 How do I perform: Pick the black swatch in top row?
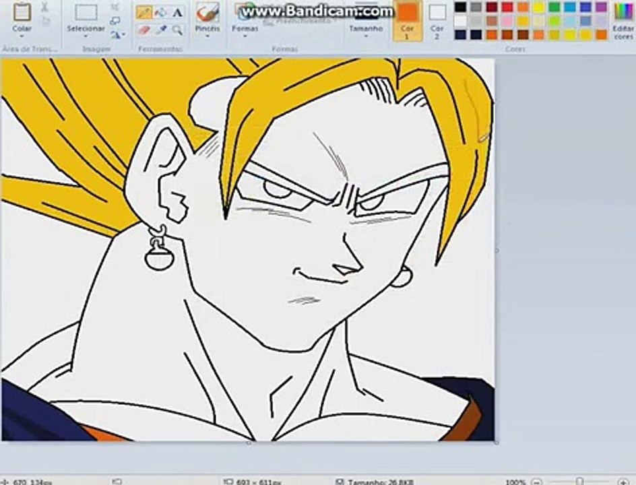click(x=460, y=7)
